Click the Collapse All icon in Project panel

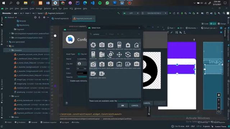(x=39, y=17)
